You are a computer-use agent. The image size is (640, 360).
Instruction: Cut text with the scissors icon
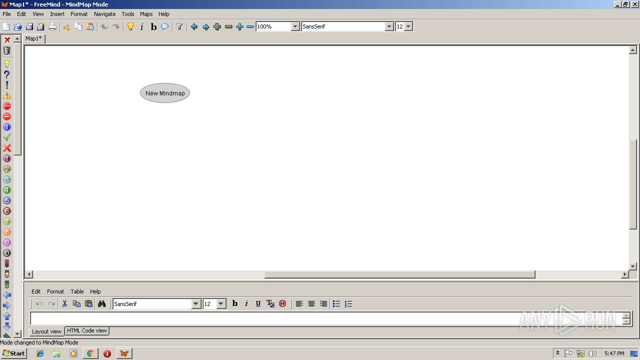click(x=64, y=303)
